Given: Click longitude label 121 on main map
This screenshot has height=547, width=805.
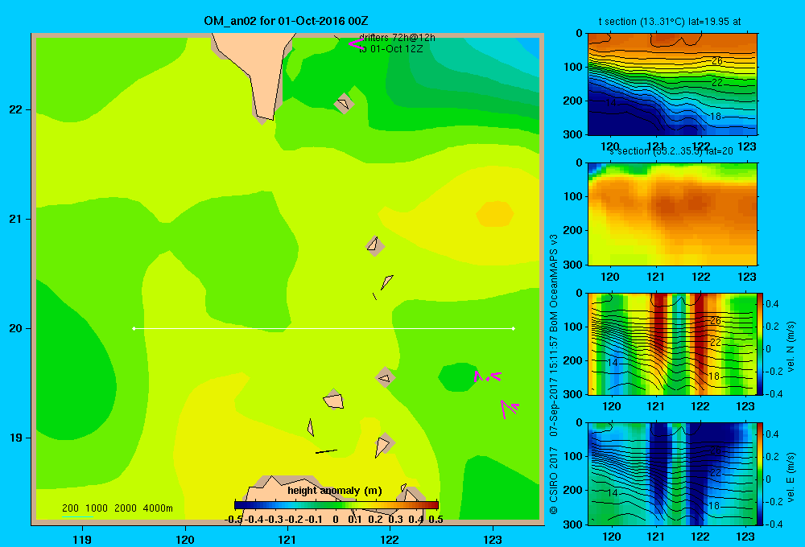Looking at the screenshot, I should 287,539.
